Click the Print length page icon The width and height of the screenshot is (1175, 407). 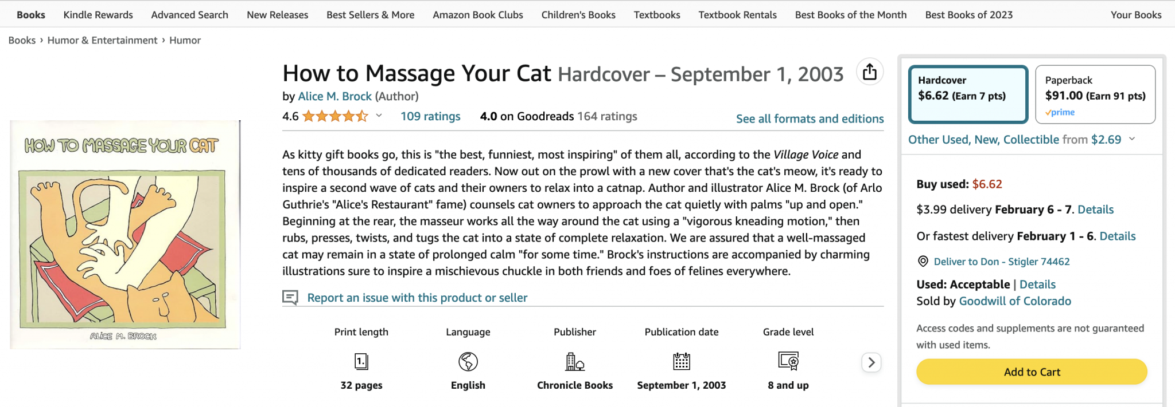click(x=361, y=361)
